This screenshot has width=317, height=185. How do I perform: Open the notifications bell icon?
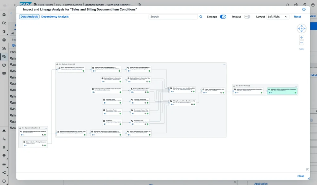tap(288, 5)
